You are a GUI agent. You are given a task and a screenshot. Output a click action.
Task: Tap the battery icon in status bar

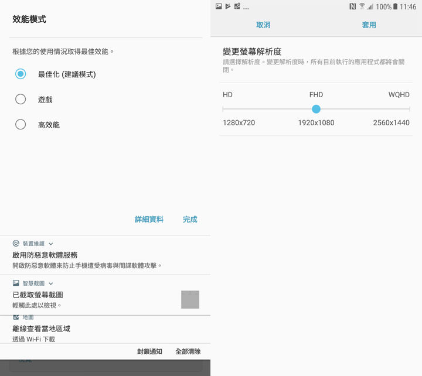pyautogui.click(x=396, y=6)
